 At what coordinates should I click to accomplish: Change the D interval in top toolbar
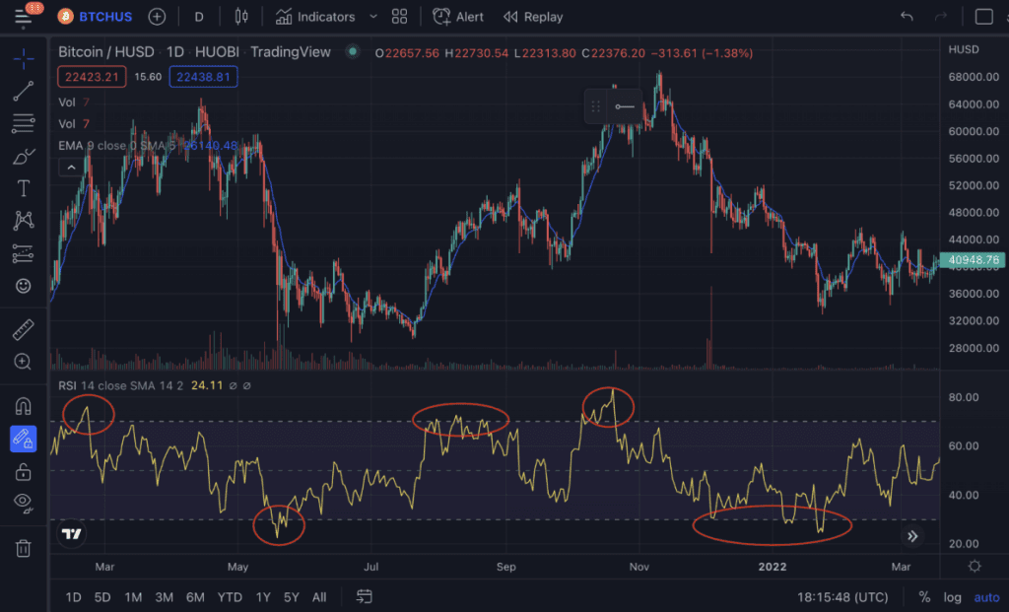click(x=199, y=17)
